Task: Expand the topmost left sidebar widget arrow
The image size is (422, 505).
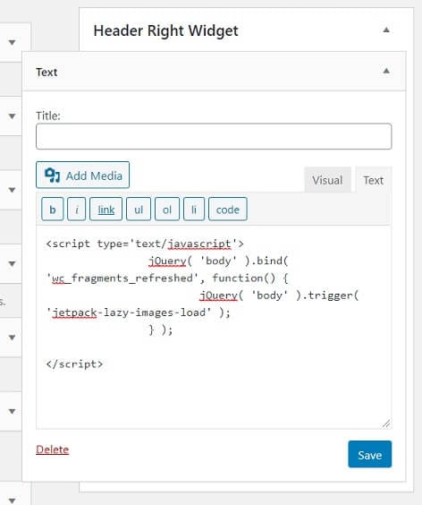Action: [x=13, y=42]
